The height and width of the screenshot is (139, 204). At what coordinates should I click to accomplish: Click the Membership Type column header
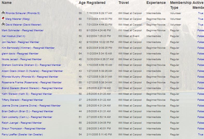click(181, 5)
